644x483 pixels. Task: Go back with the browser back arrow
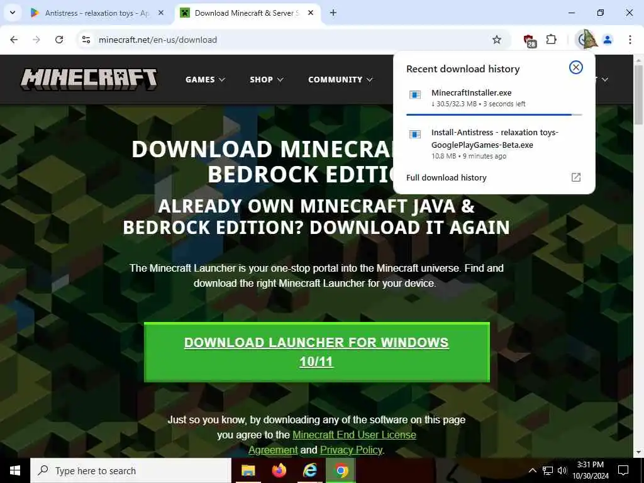point(14,40)
